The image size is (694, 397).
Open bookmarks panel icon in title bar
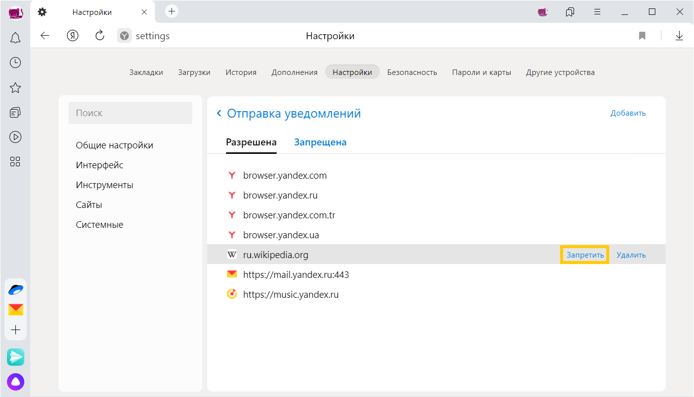[570, 12]
